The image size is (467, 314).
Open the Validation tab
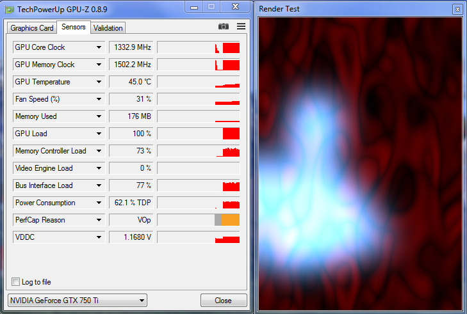click(108, 28)
